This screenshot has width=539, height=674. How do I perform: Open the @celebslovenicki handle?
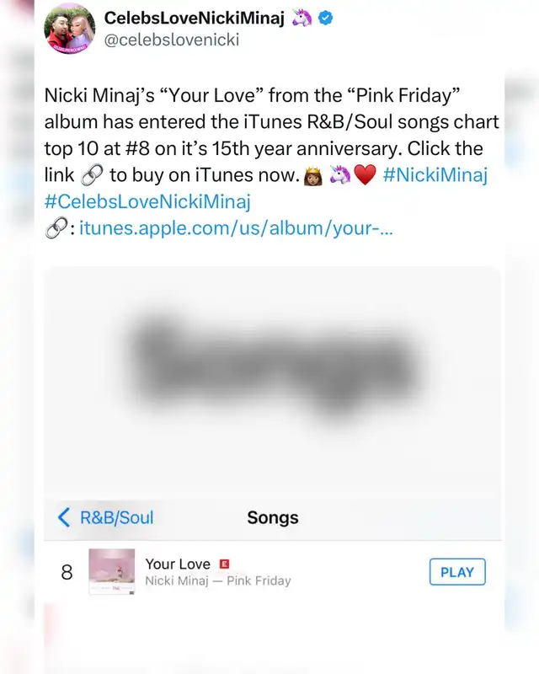pyautogui.click(x=172, y=40)
